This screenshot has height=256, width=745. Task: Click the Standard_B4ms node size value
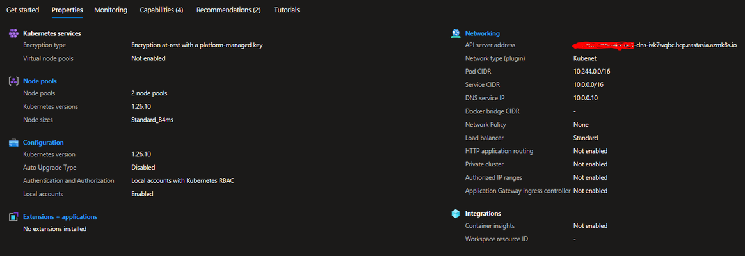pyautogui.click(x=152, y=120)
